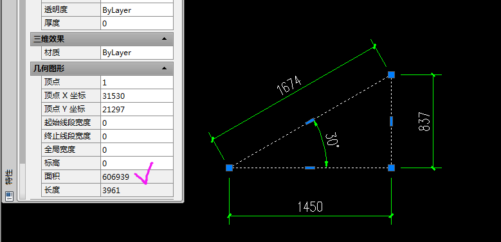This screenshot has width=501, height=242.
Task: Click the 顶点 Y 坐标 value 21297
Action: pyautogui.click(x=137, y=109)
